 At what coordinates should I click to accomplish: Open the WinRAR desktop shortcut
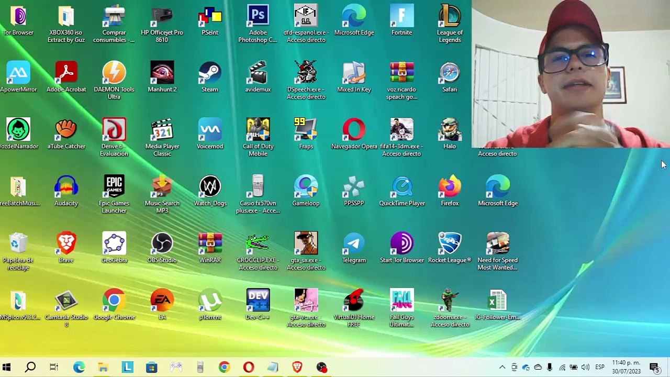[210, 245]
